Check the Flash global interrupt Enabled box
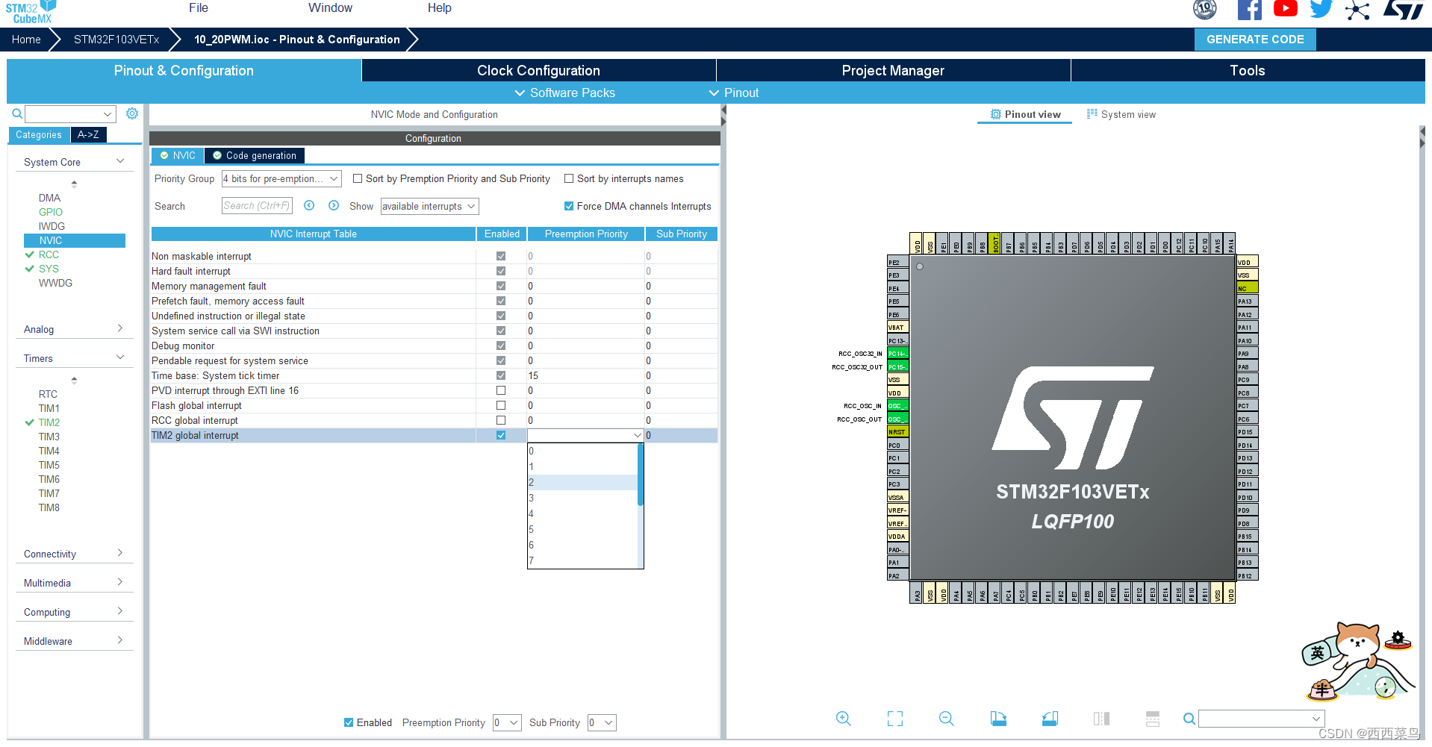 coord(500,405)
